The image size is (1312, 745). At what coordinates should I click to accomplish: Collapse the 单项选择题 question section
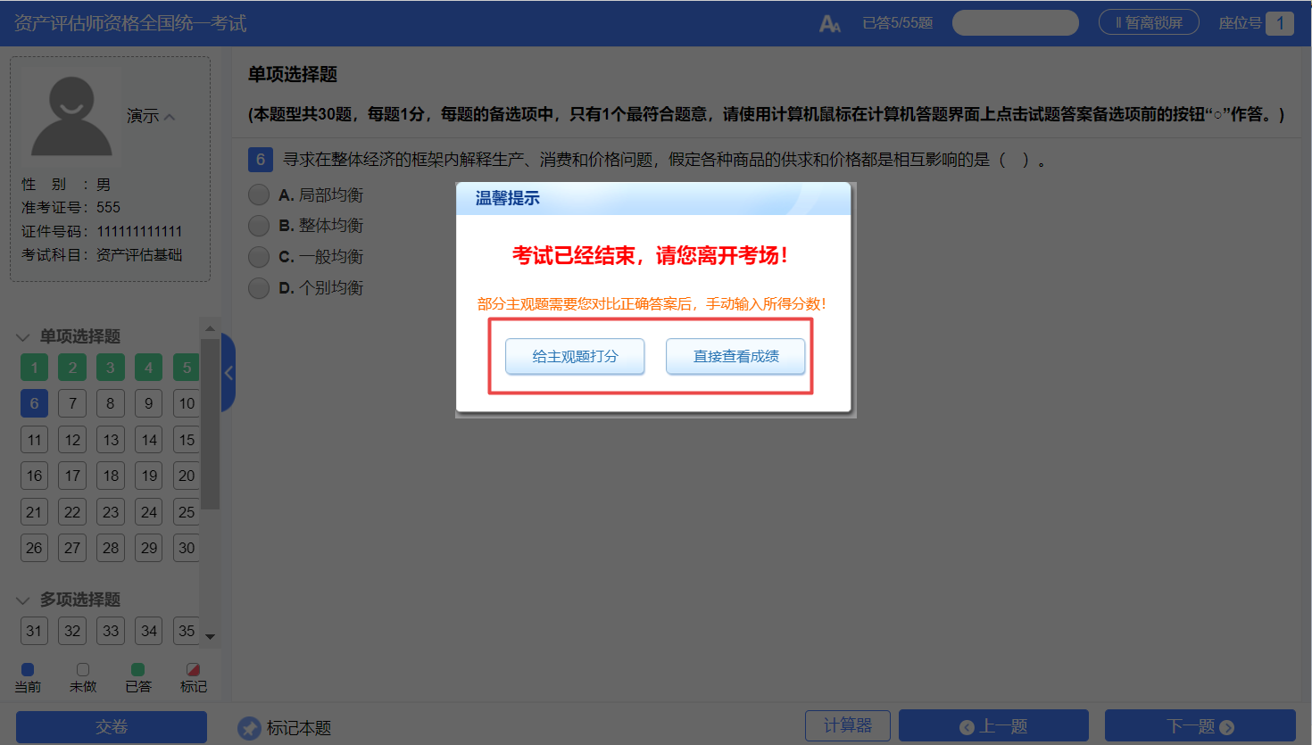23,337
